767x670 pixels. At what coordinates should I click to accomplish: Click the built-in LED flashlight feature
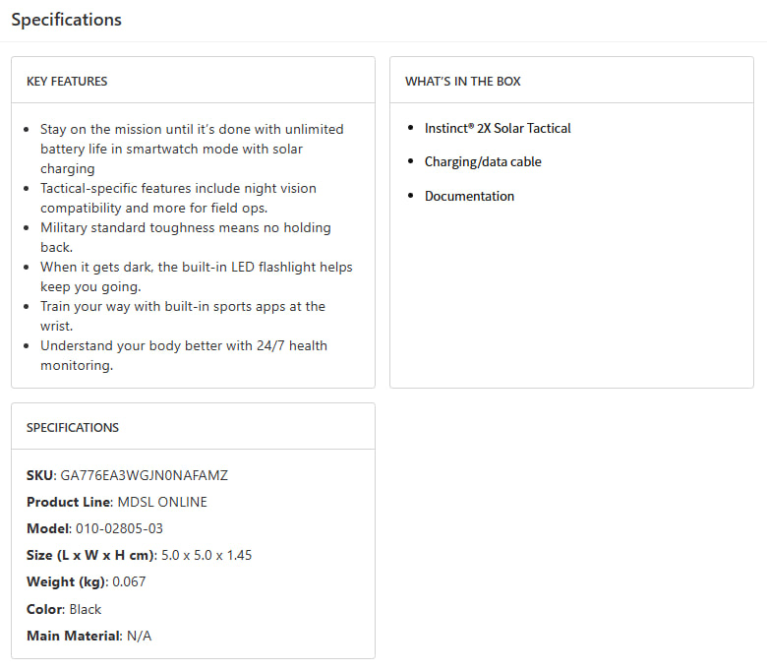[x=196, y=276]
